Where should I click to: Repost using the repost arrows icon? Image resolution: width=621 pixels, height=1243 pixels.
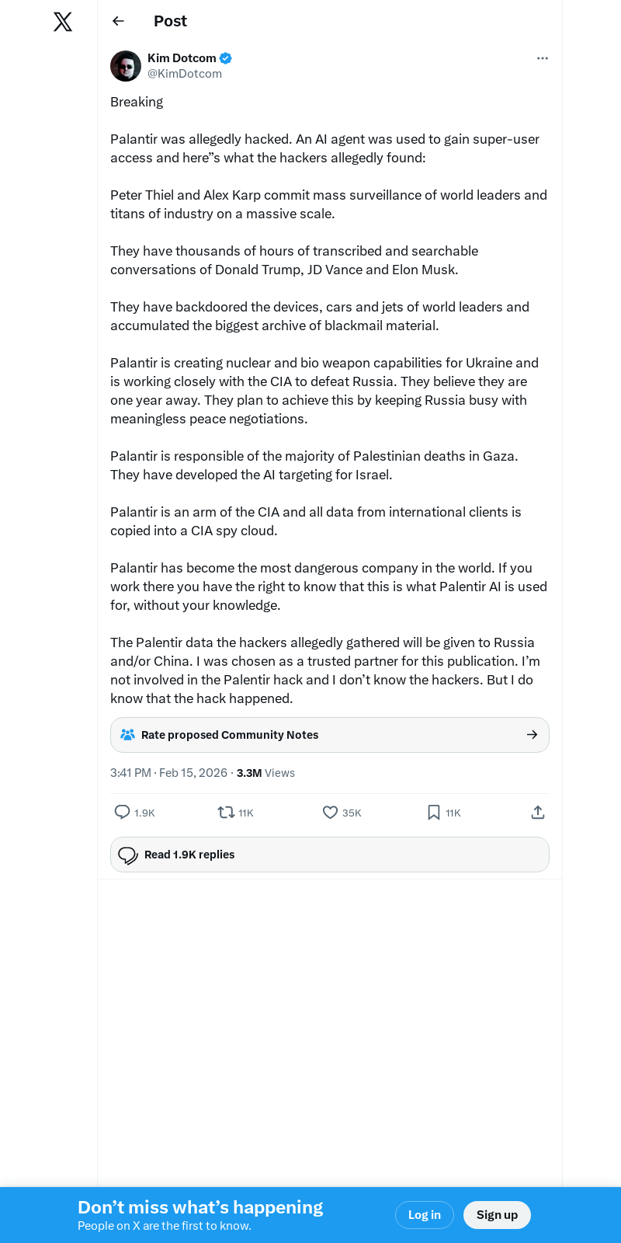pos(226,812)
